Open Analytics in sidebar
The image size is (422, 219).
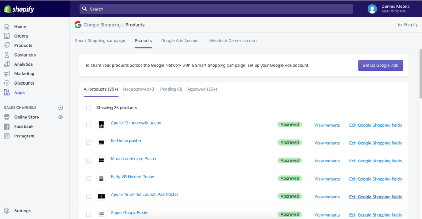23,64
